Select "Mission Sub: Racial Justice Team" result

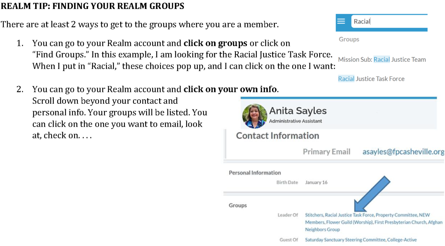click(x=382, y=59)
